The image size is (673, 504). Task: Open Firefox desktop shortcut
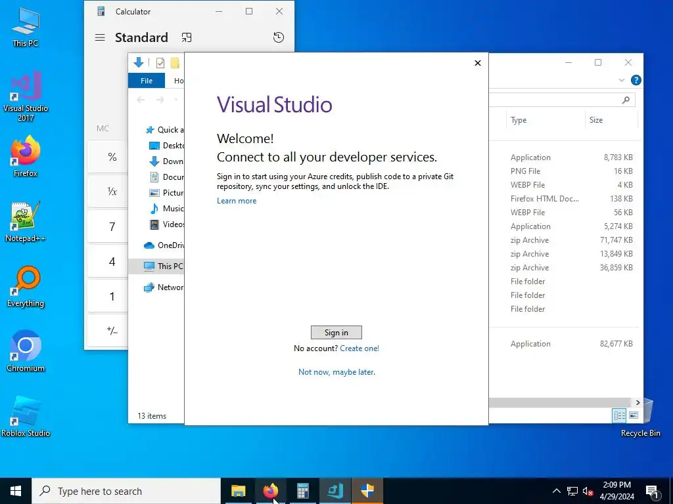coord(26,156)
